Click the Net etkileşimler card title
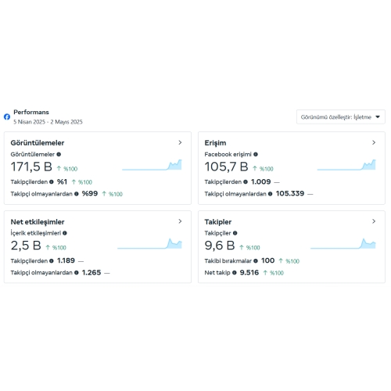This screenshot has height=391, width=391. tap(38, 222)
